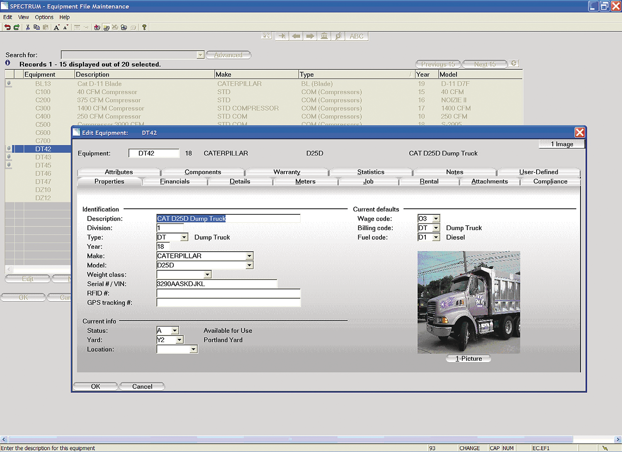Viewport: 622px width, 452px height.
Task: Click the greyed right arrow navigation icon
Action: point(310,36)
